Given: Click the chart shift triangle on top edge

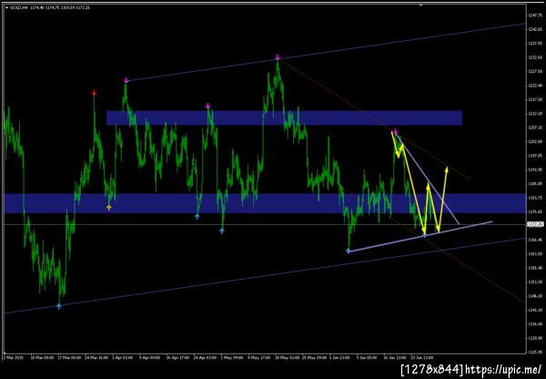Looking at the screenshot, I should point(421,5).
